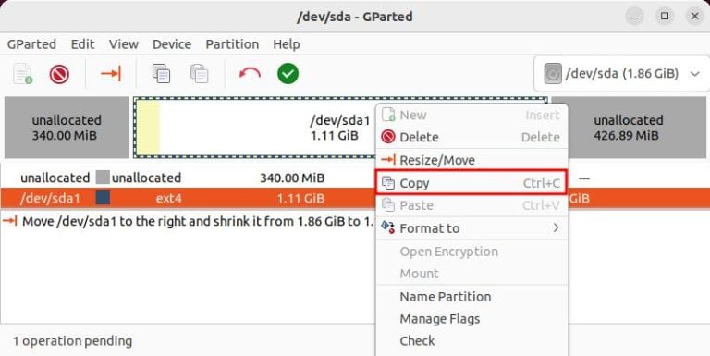Expand the Format to submenu arrow
Image resolution: width=710 pixels, height=356 pixels.
556,227
